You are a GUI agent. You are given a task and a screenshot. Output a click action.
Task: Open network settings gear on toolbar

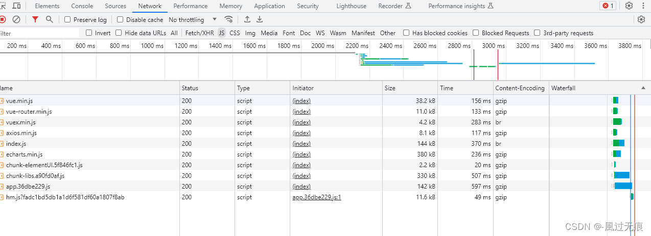(x=641, y=19)
